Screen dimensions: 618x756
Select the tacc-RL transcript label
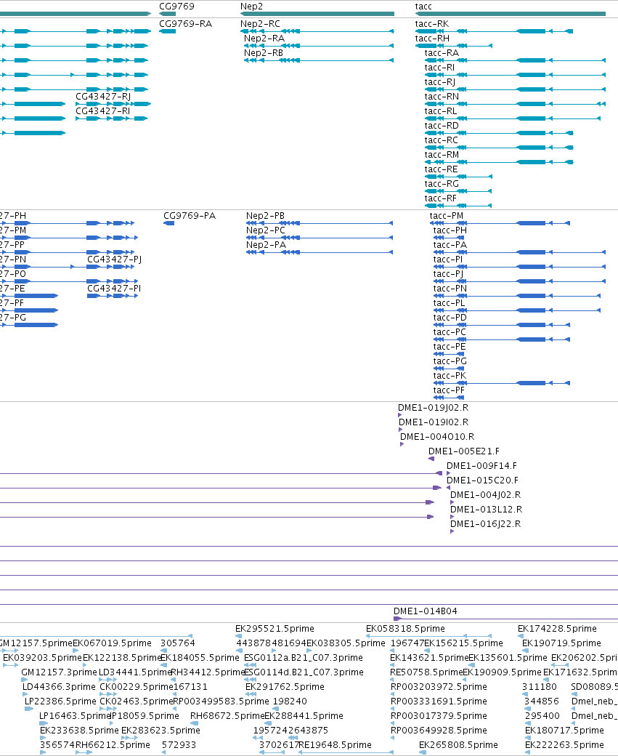pos(441,111)
